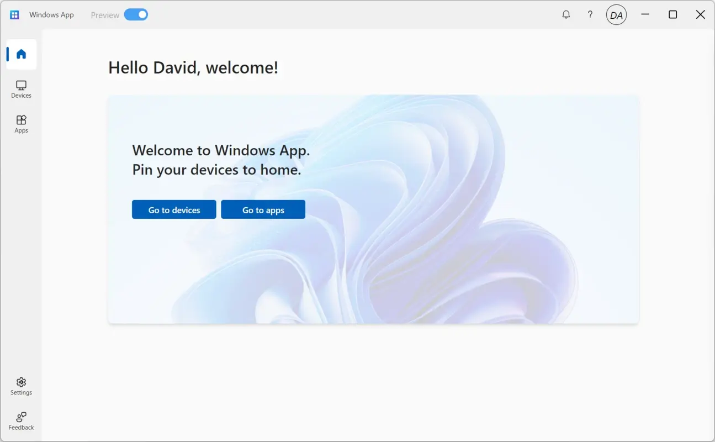This screenshot has width=715, height=442.
Task: Click Pin your devices to home text
Action: 216,170
